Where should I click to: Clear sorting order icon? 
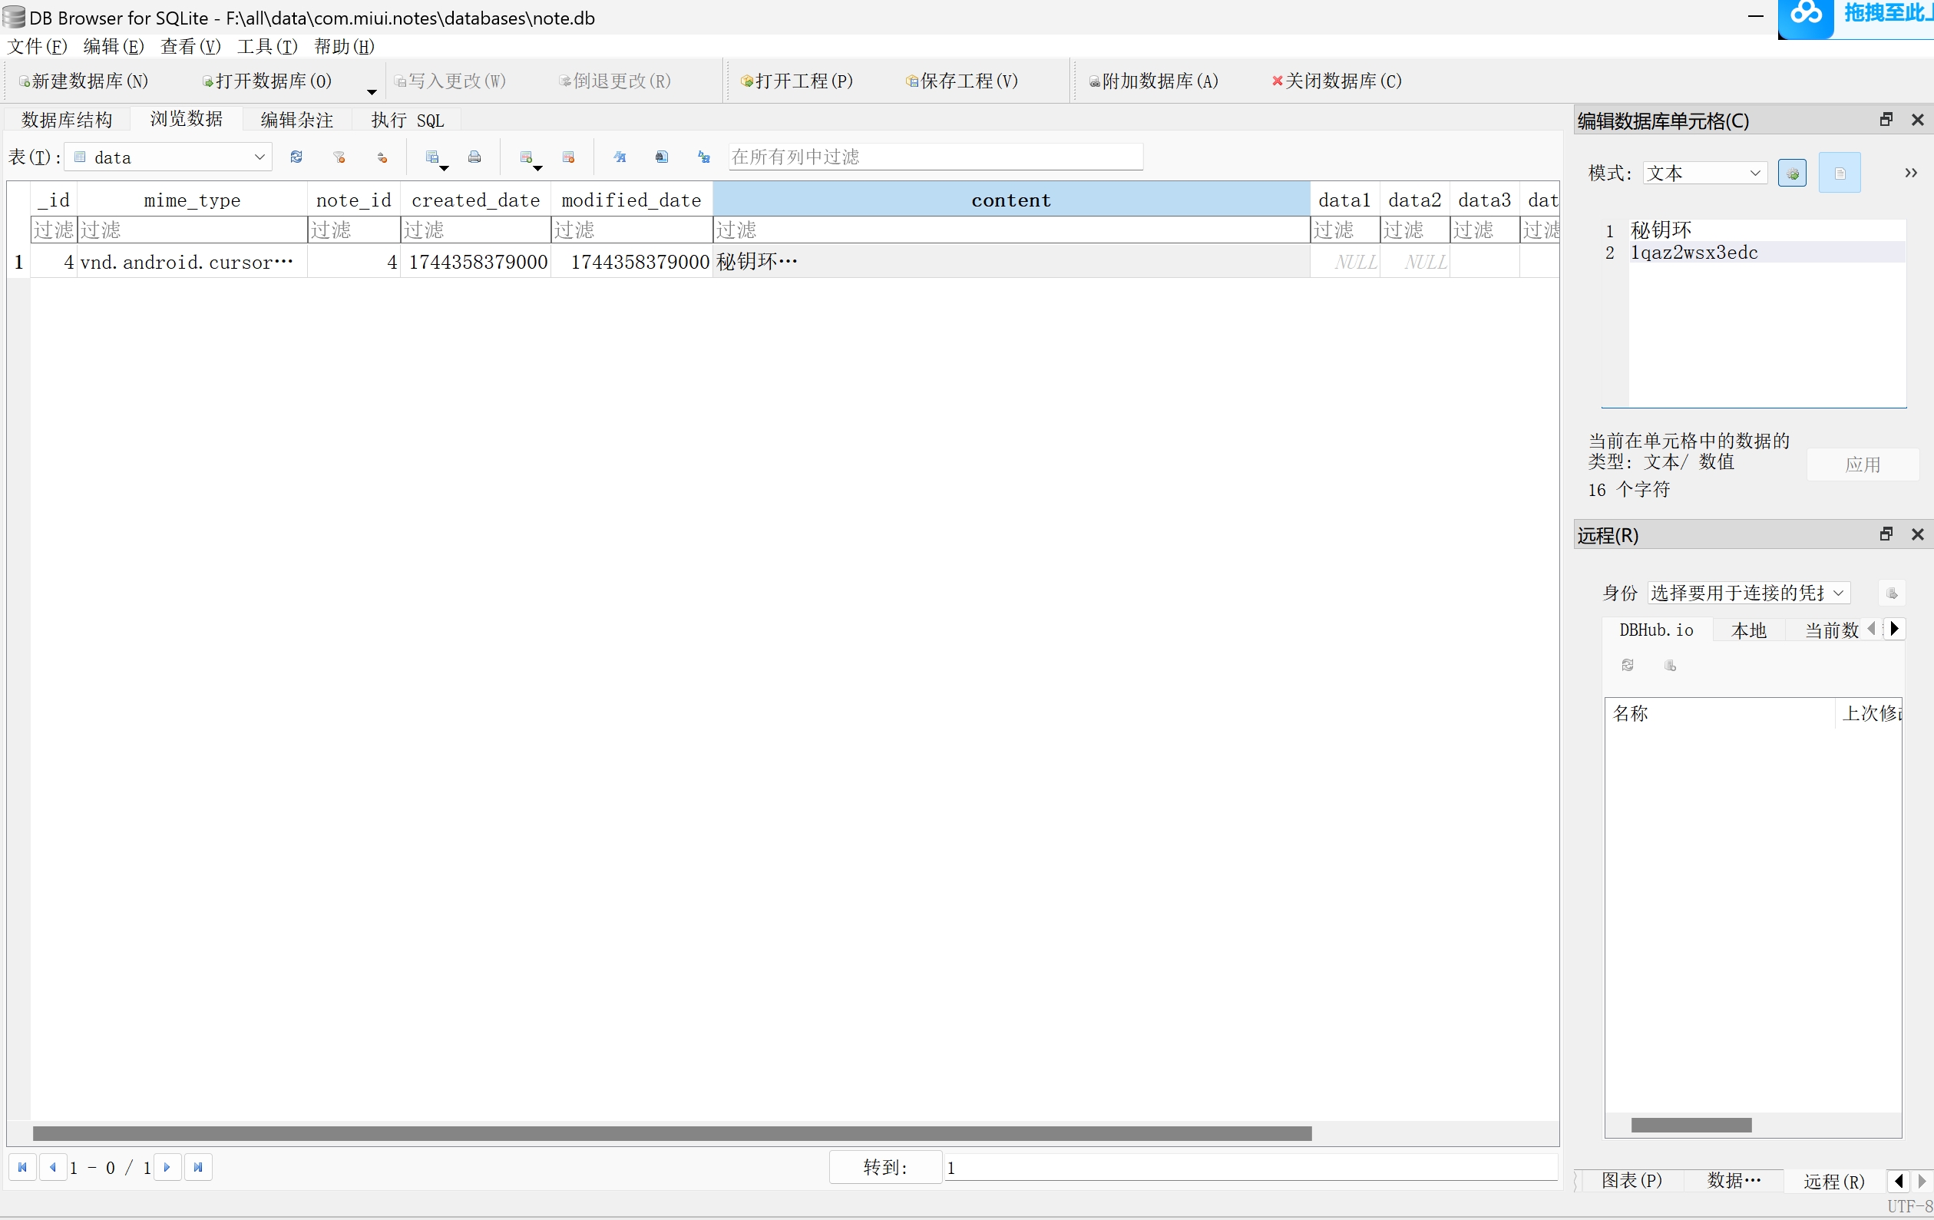[382, 157]
